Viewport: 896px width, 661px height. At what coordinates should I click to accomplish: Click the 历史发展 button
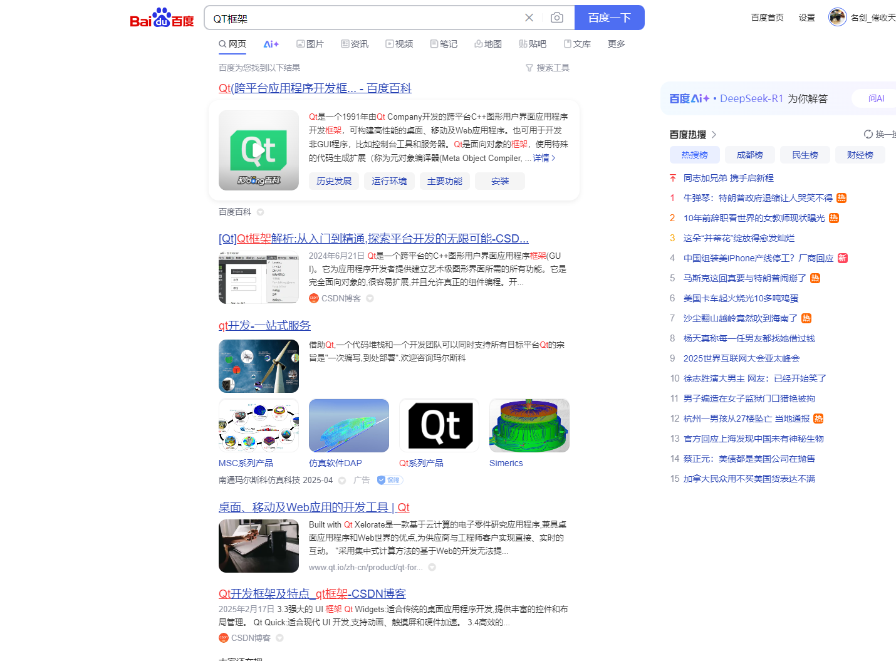coord(334,181)
